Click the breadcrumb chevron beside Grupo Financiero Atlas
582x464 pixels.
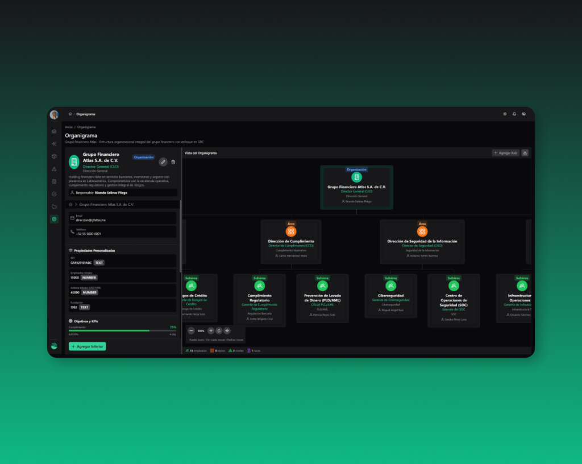(x=76, y=204)
